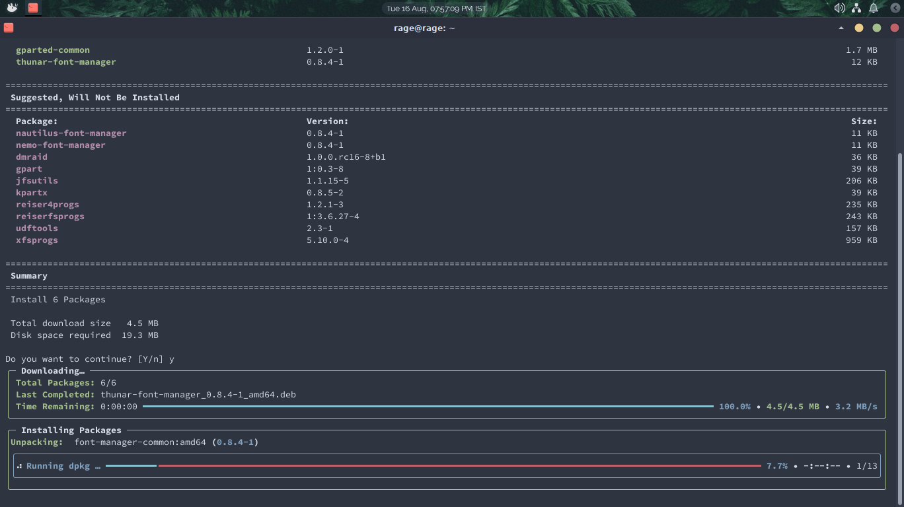Click the 'xfsprogs' package name

[37, 240]
